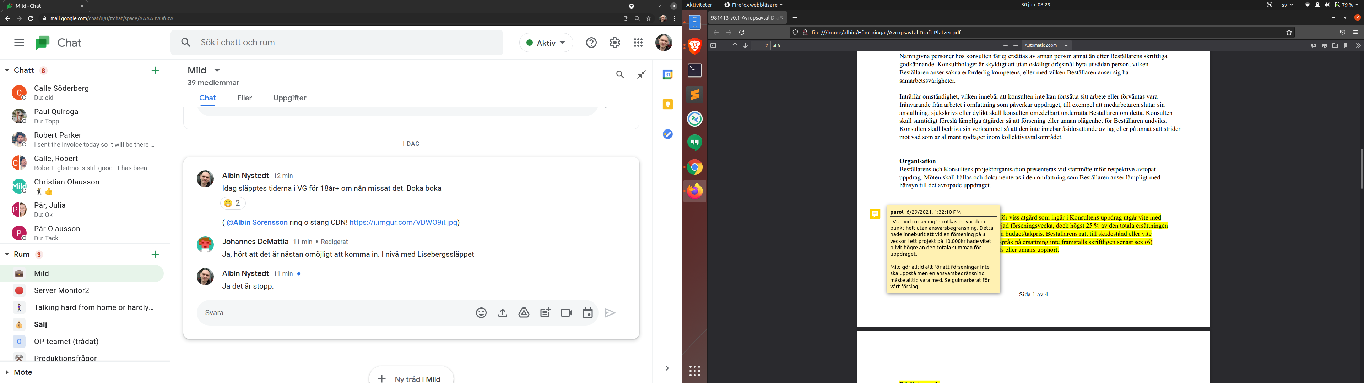1364x383 pixels.
Task: Save to Pocket in Firefox
Action: coord(1342,32)
